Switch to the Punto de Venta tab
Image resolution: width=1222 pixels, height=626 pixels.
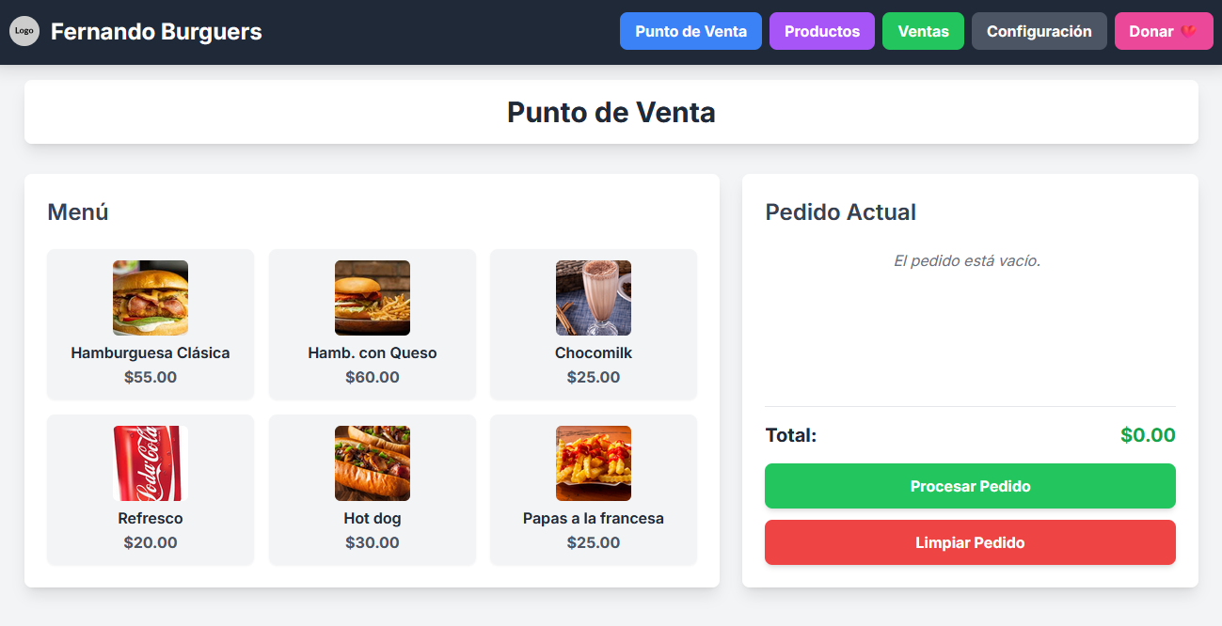(690, 31)
